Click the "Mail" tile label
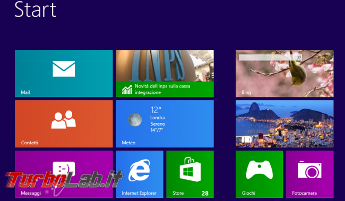This screenshot has height=201, width=345. coord(25,92)
